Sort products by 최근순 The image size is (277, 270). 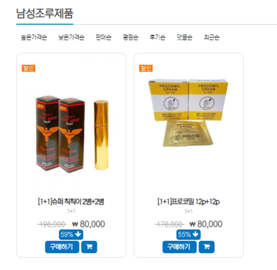tap(211, 37)
